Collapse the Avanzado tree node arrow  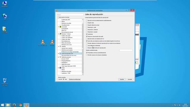point(58,27)
